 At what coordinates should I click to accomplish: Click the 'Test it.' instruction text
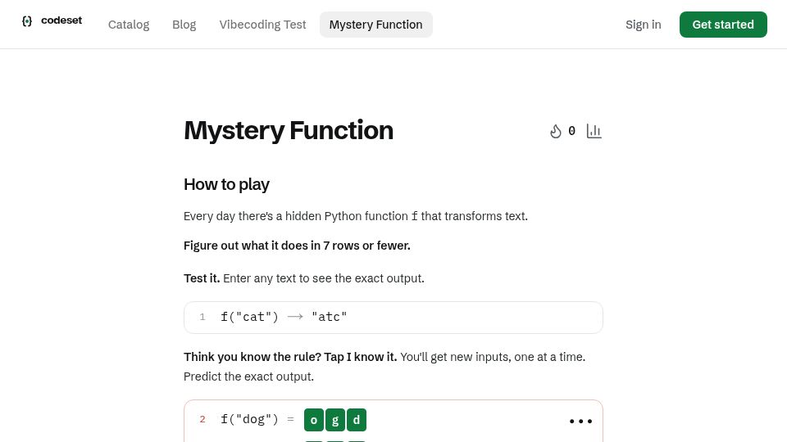click(202, 278)
